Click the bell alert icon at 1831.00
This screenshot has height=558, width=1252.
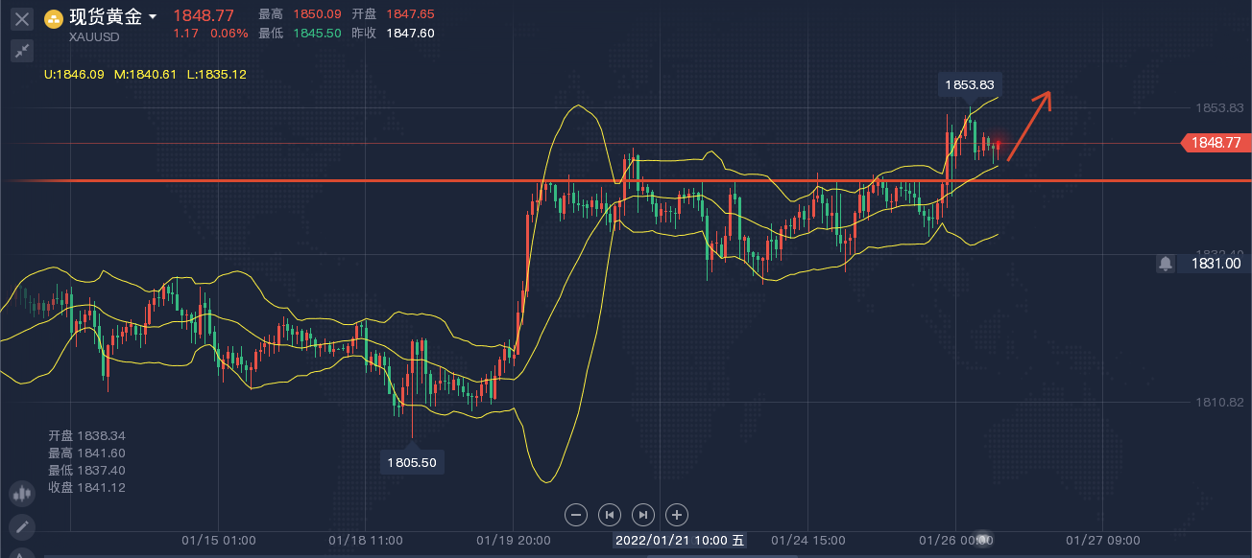(1165, 263)
